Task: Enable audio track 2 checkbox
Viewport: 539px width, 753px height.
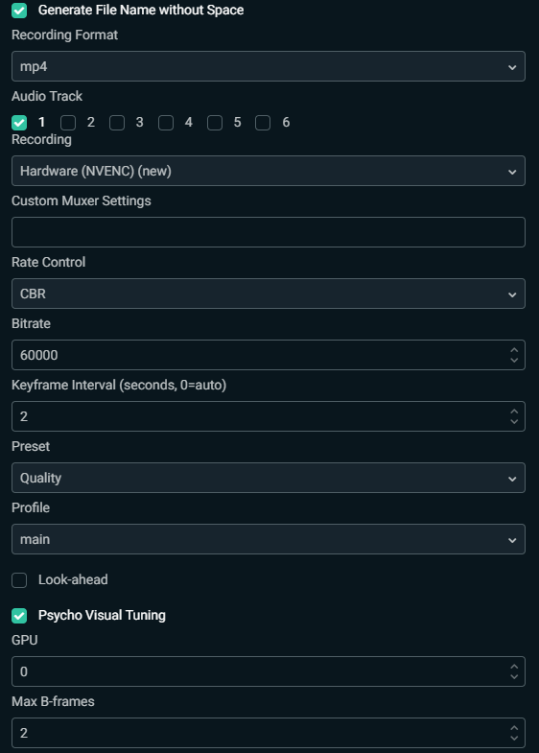Action: tap(68, 123)
